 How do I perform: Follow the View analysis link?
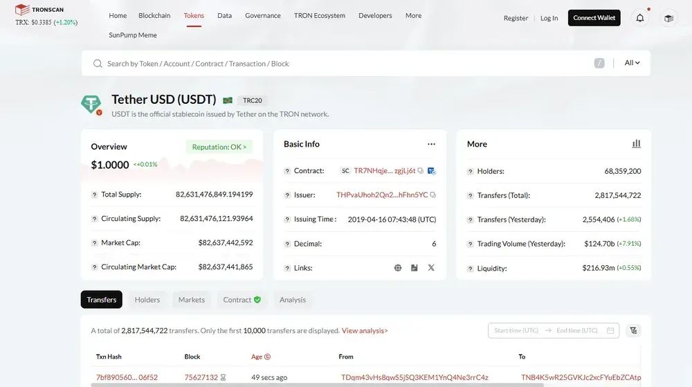coord(365,331)
